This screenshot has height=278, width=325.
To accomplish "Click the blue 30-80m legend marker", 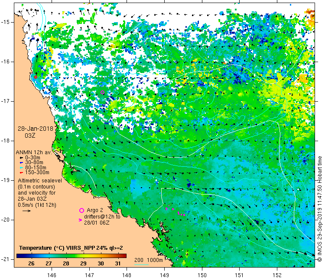I will click(21, 163).
